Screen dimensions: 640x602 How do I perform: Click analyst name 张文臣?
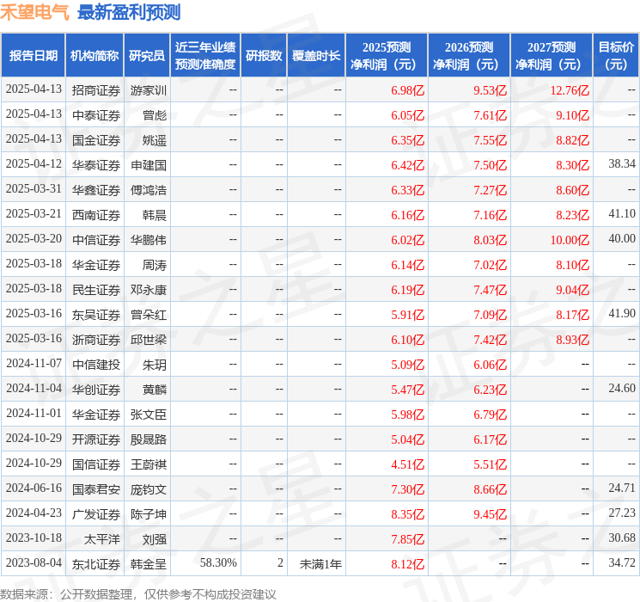(x=149, y=415)
